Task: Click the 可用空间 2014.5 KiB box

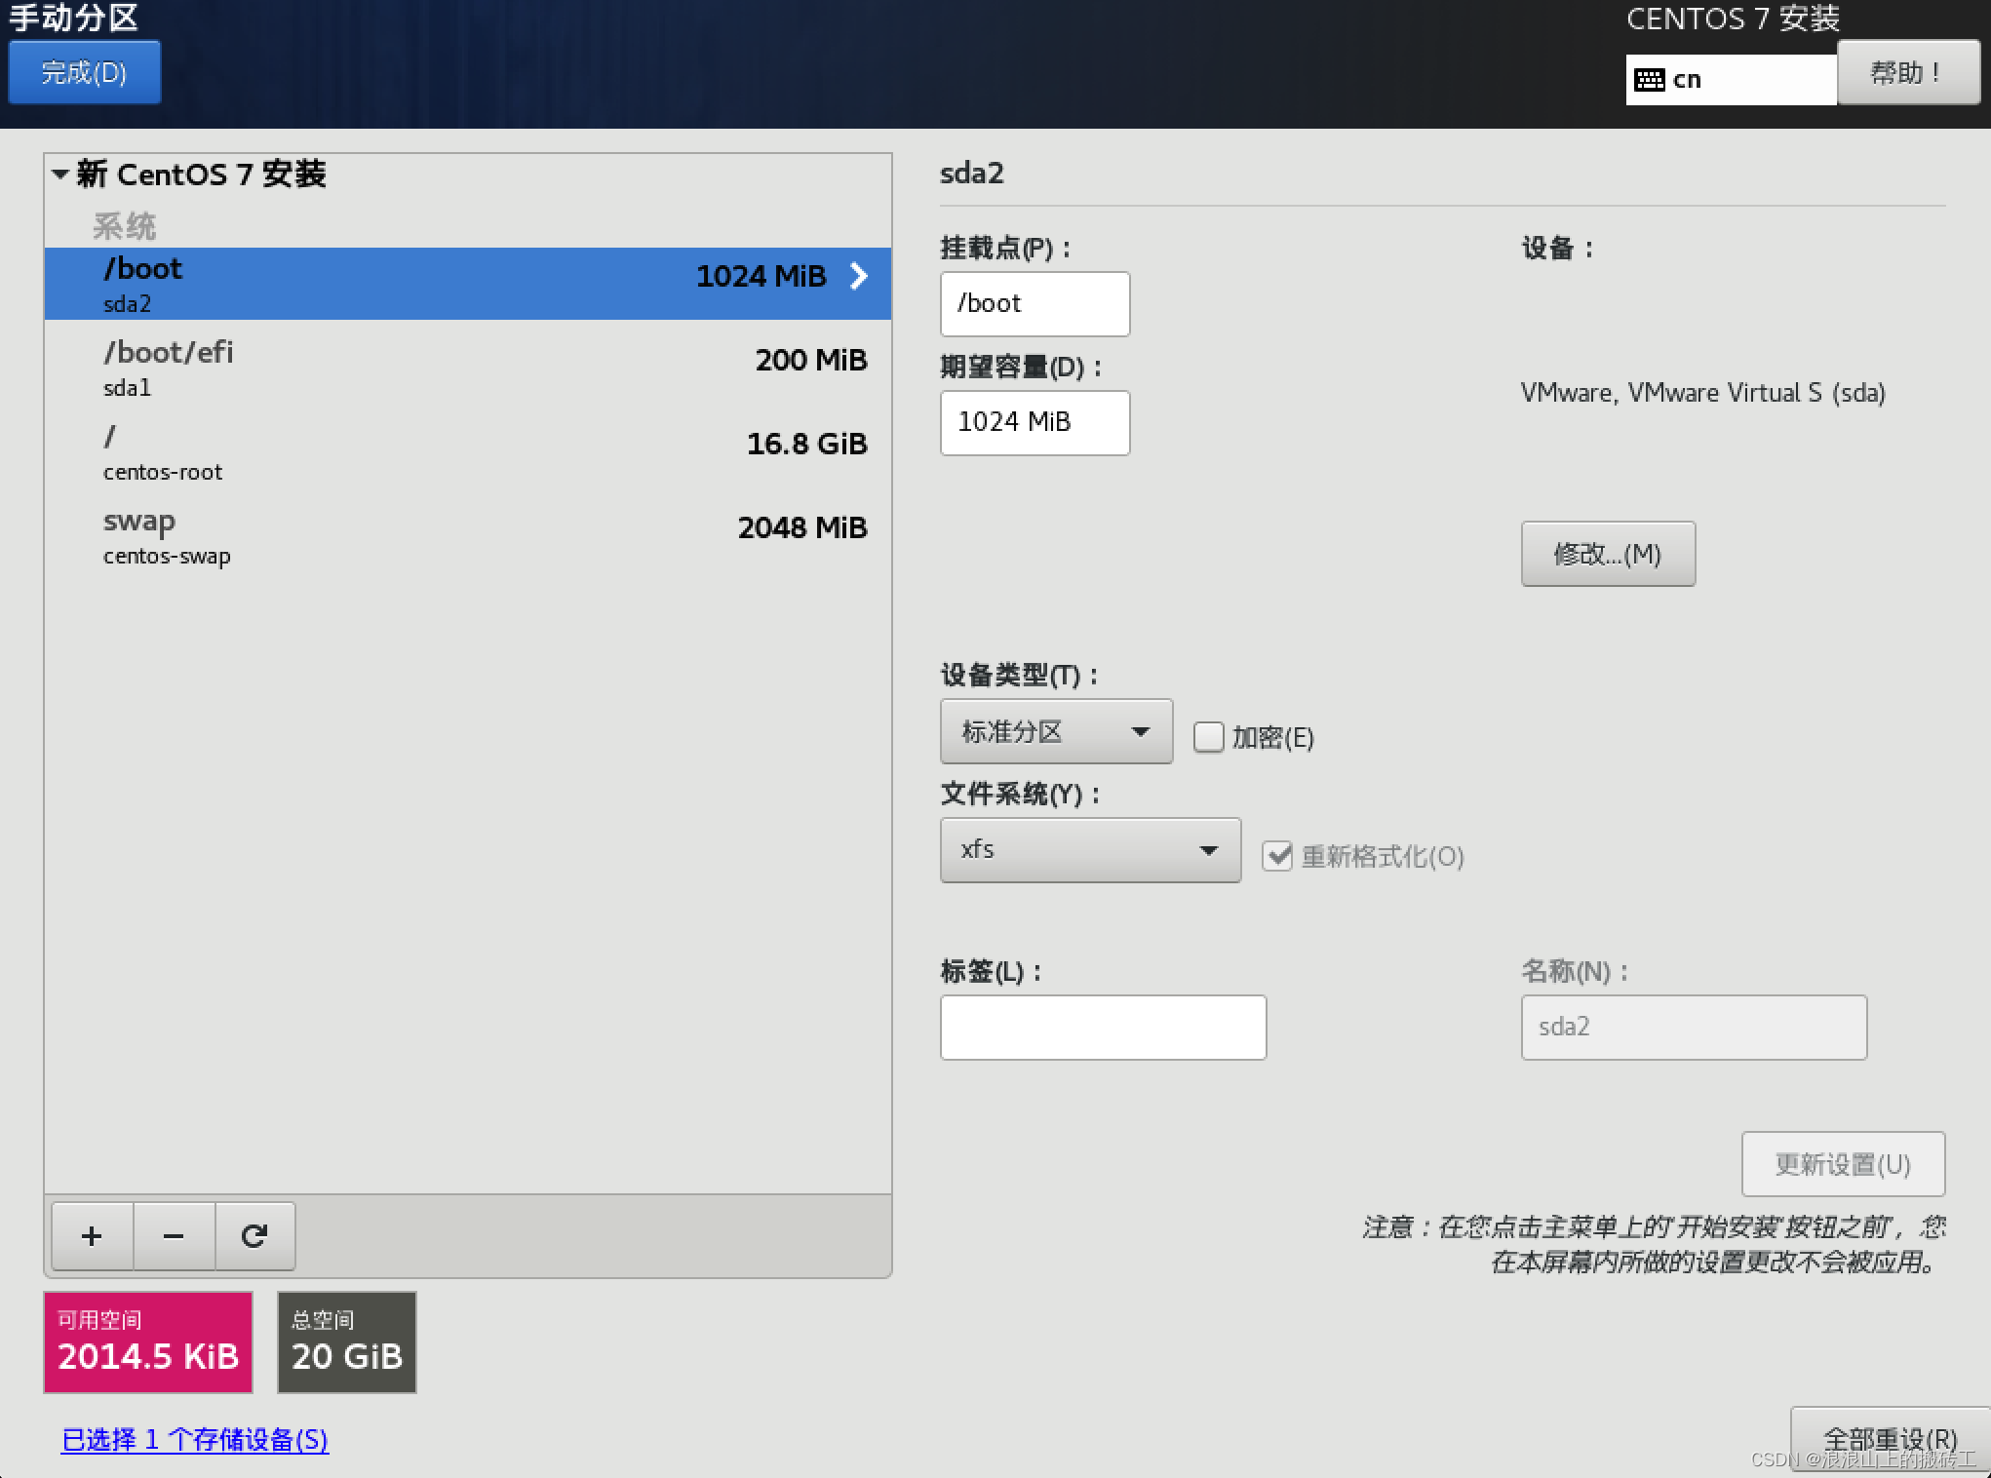Action: click(x=148, y=1342)
